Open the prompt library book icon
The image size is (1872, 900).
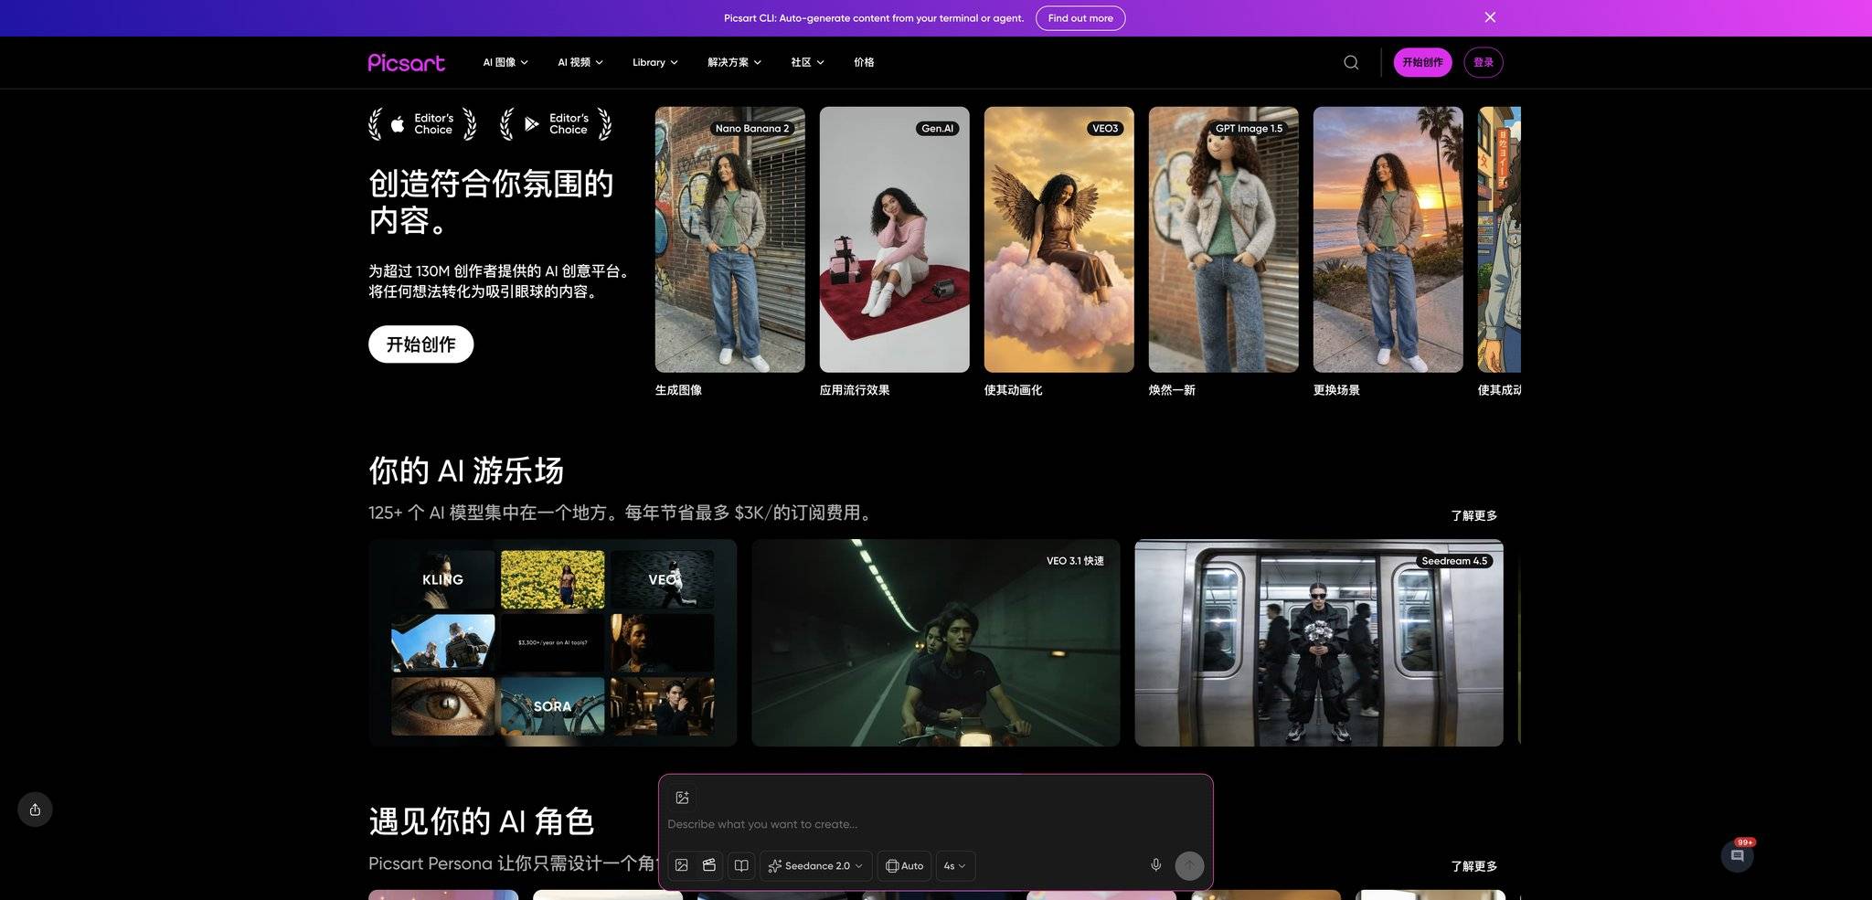pos(741,865)
